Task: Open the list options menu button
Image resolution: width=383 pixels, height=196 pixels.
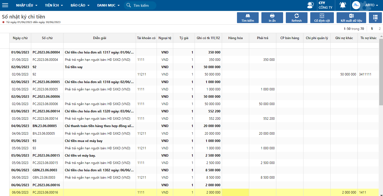Action: tap(375, 18)
